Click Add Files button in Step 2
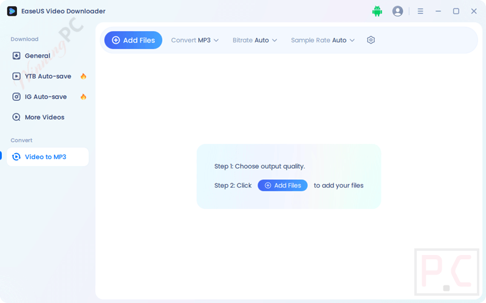Viewport: 486px width, 303px height. click(282, 185)
